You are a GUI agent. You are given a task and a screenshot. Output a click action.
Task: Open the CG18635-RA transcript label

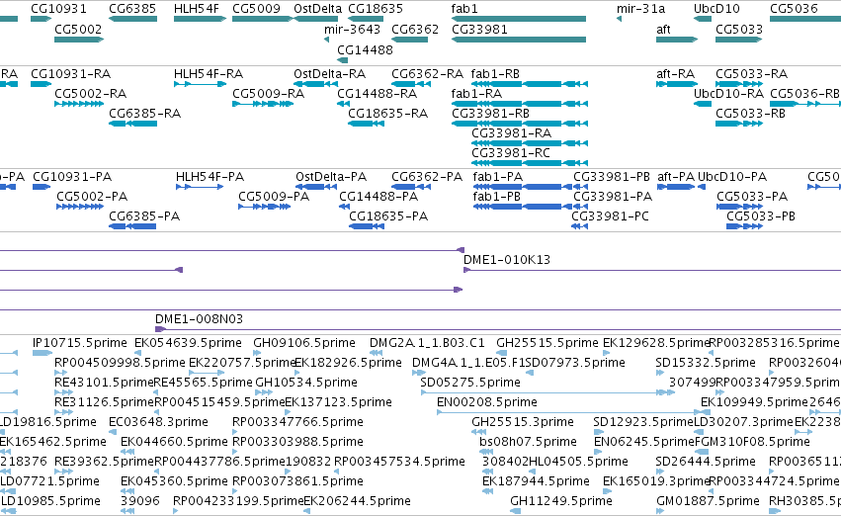[387, 113]
